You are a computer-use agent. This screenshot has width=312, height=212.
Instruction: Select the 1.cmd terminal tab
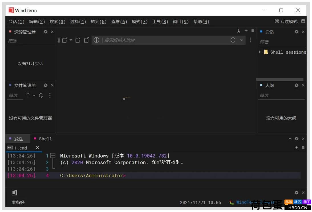(20, 148)
